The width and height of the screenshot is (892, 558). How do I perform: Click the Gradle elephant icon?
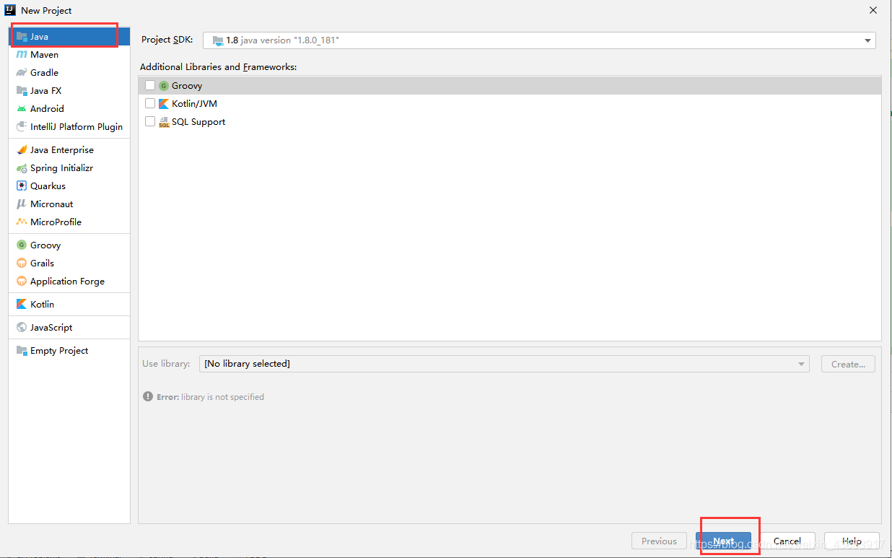point(22,72)
